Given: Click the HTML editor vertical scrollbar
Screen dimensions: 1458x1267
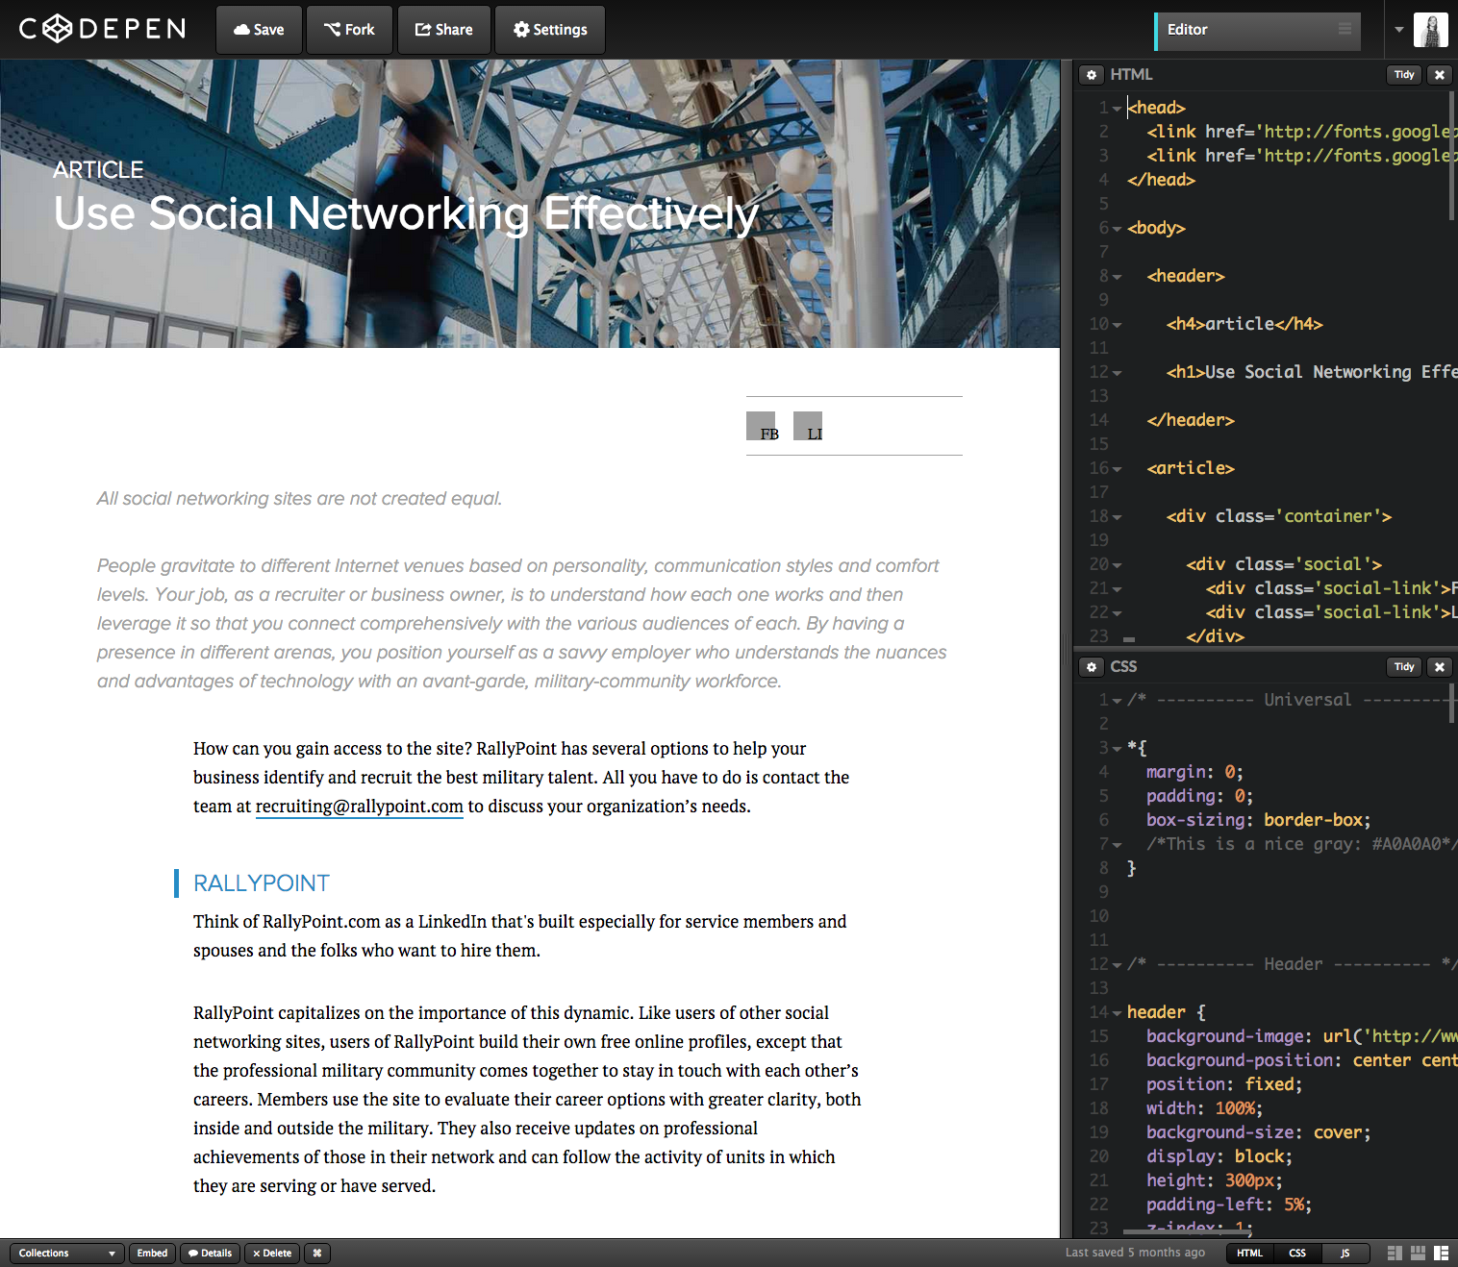Looking at the screenshot, I should 1451,156.
